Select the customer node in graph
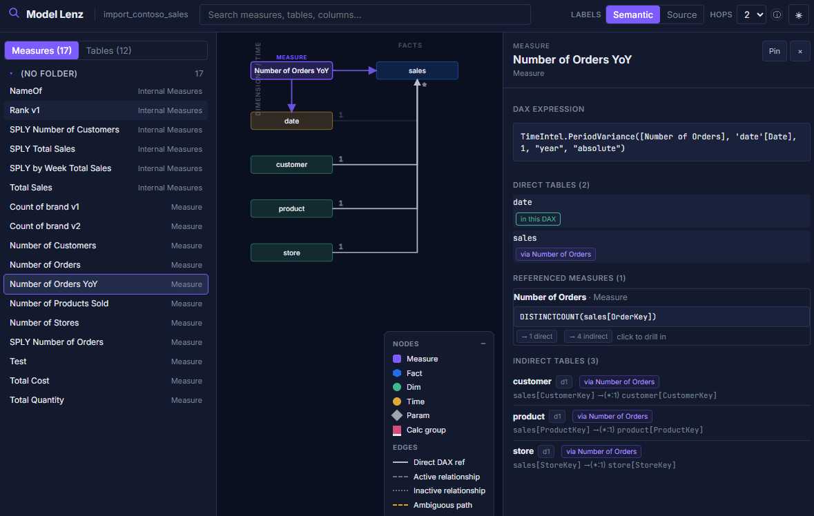The image size is (814, 516). [292, 164]
